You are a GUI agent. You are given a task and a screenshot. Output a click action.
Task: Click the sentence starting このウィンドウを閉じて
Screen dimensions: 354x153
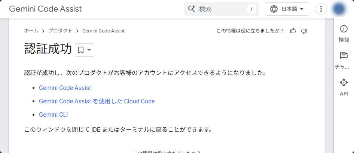(118, 130)
